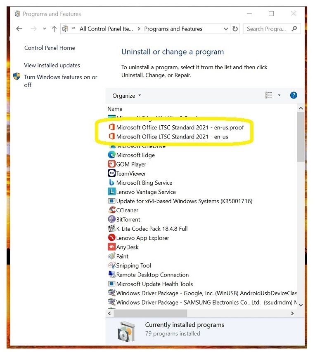Click the Lenovo Vantage Service icon
The width and height of the screenshot is (315, 352).
click(112, 192)
